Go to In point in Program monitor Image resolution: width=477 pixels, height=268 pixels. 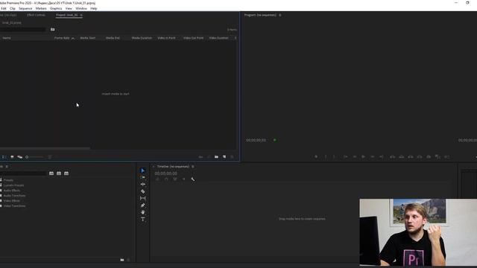tap(346, 157)
